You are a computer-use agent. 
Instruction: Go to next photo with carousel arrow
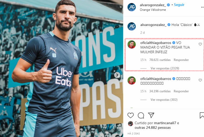point(117,75)
